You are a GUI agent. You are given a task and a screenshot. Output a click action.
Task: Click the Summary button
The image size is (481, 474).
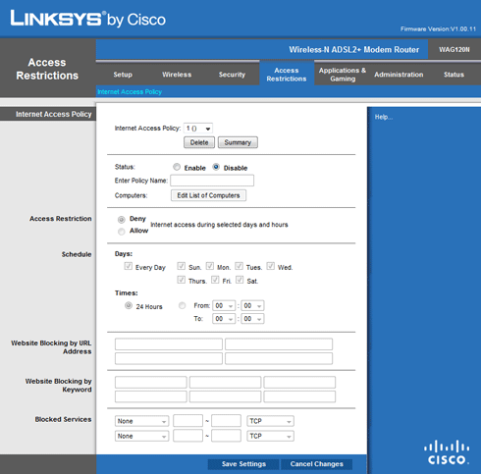(x=238, y=142)
